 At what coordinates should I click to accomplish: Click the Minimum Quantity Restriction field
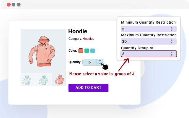[x=145, y=29]
